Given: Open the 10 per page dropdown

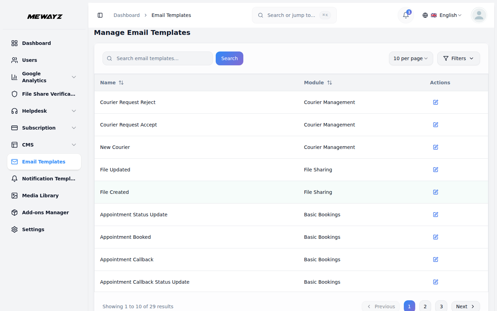Looking at the screenshot, I should click(x=411, y=58).
